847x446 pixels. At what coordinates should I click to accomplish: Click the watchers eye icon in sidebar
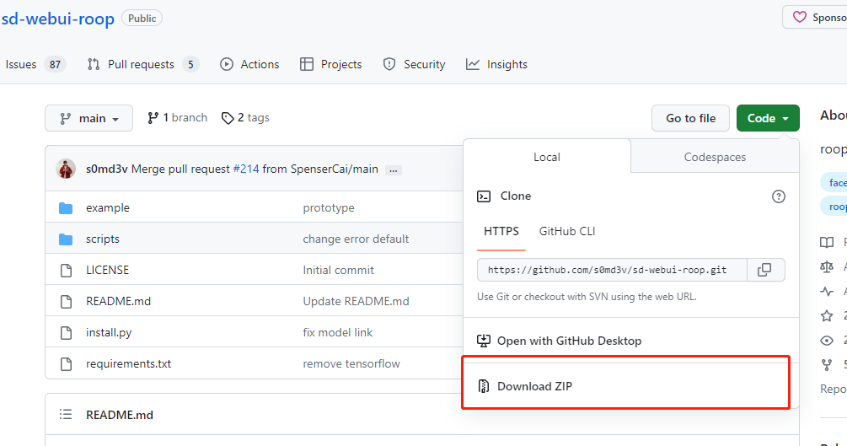[x=827, y=340]
